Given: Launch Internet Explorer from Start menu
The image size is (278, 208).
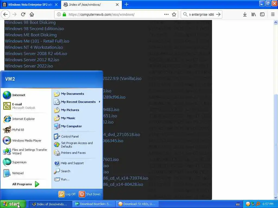Looking at the screenshot, I should 26,119.
